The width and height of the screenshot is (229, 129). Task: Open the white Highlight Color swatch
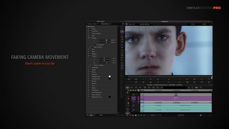(110, 77)
